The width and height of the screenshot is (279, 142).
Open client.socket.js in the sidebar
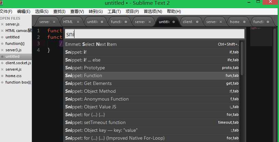(x=18, y=63)
